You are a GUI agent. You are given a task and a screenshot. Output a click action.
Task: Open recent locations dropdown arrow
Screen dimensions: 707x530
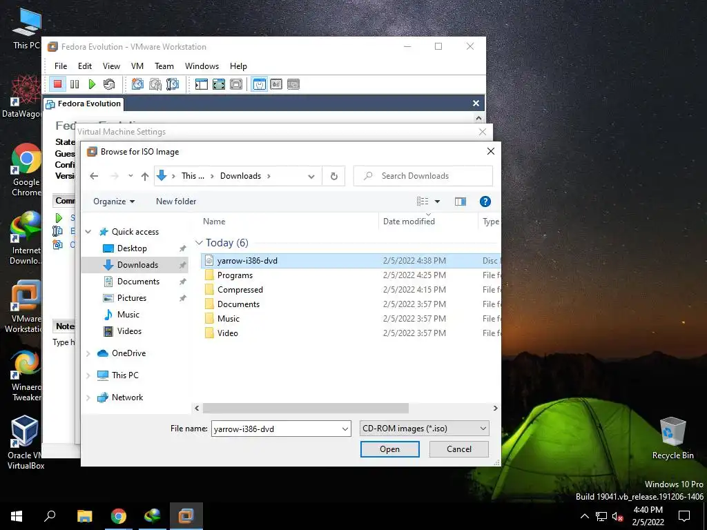click(x=130, y=176)
